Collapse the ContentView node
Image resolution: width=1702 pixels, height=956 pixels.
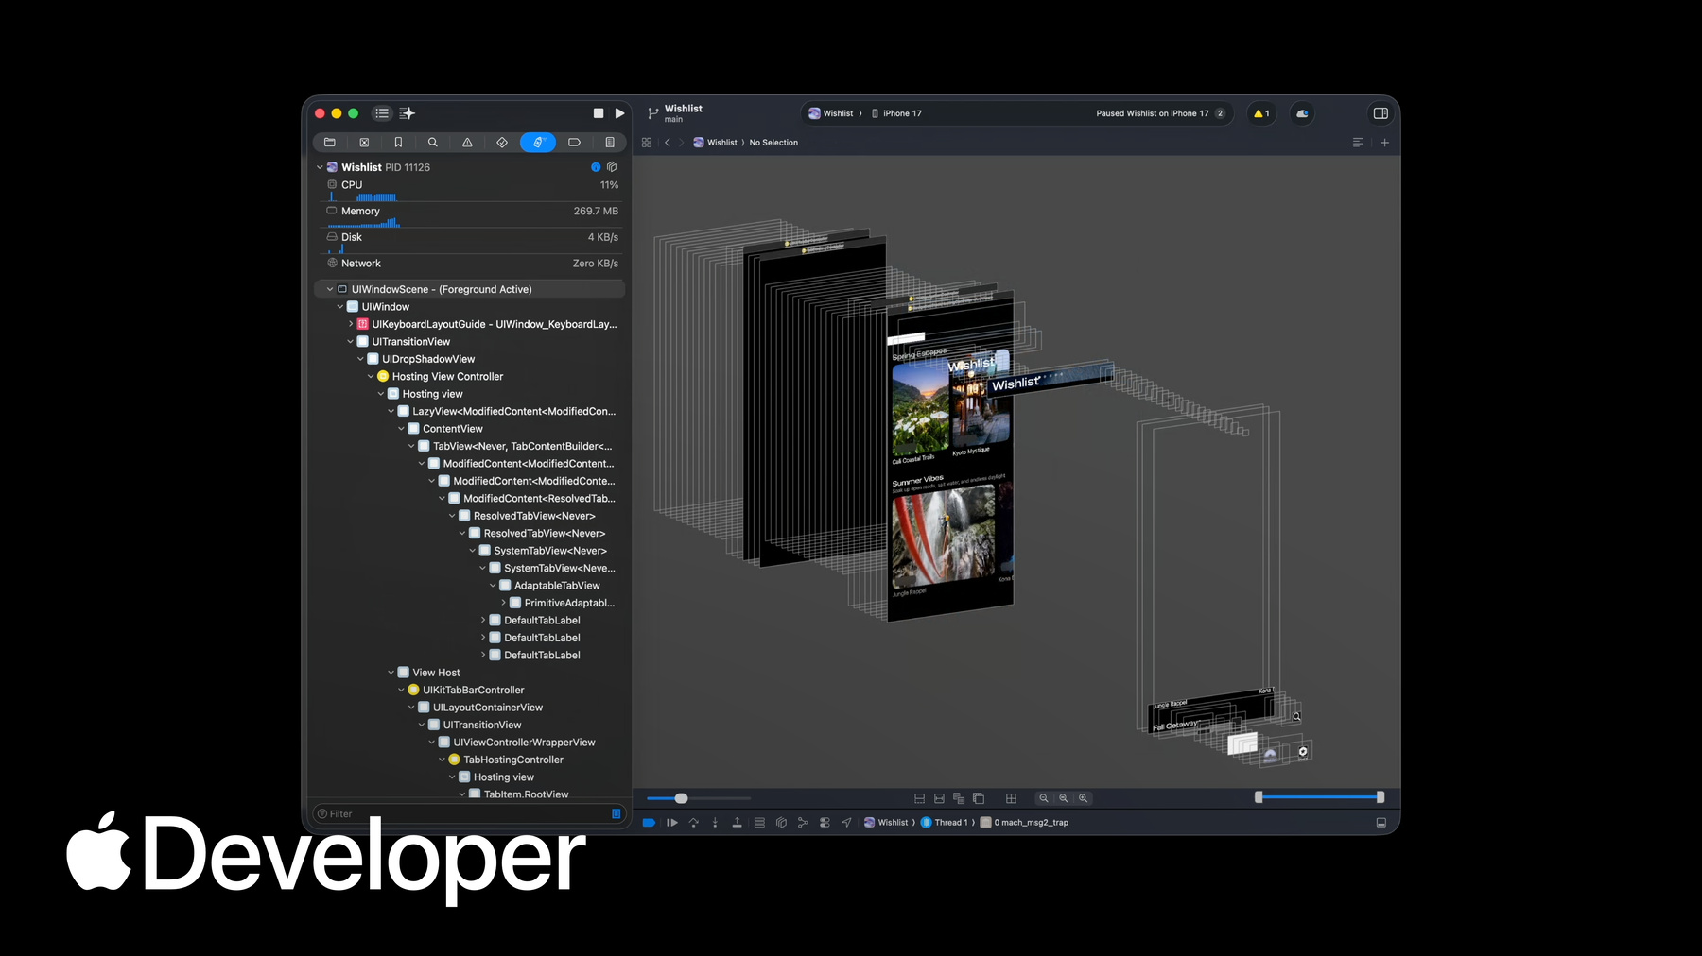(401, 429)
